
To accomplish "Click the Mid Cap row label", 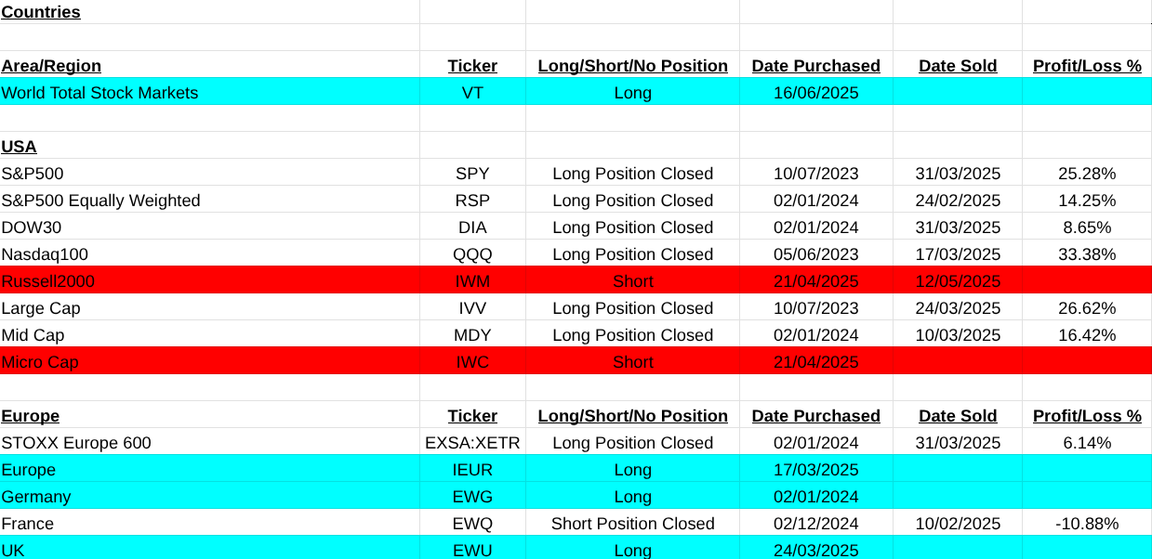I will tap(33, 335).
